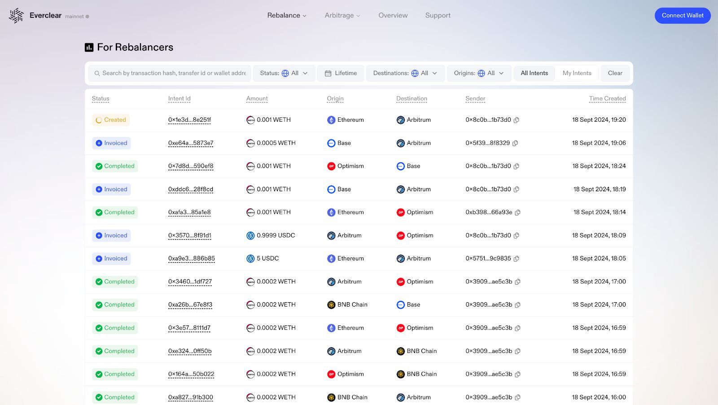This screenshot has width=718, height=405.
Task: Click the Ethereum icon in first row
Action: point(331,120)
